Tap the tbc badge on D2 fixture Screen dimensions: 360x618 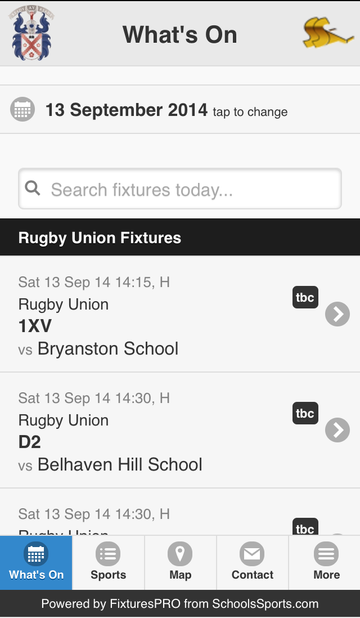(x=305, y=413)
